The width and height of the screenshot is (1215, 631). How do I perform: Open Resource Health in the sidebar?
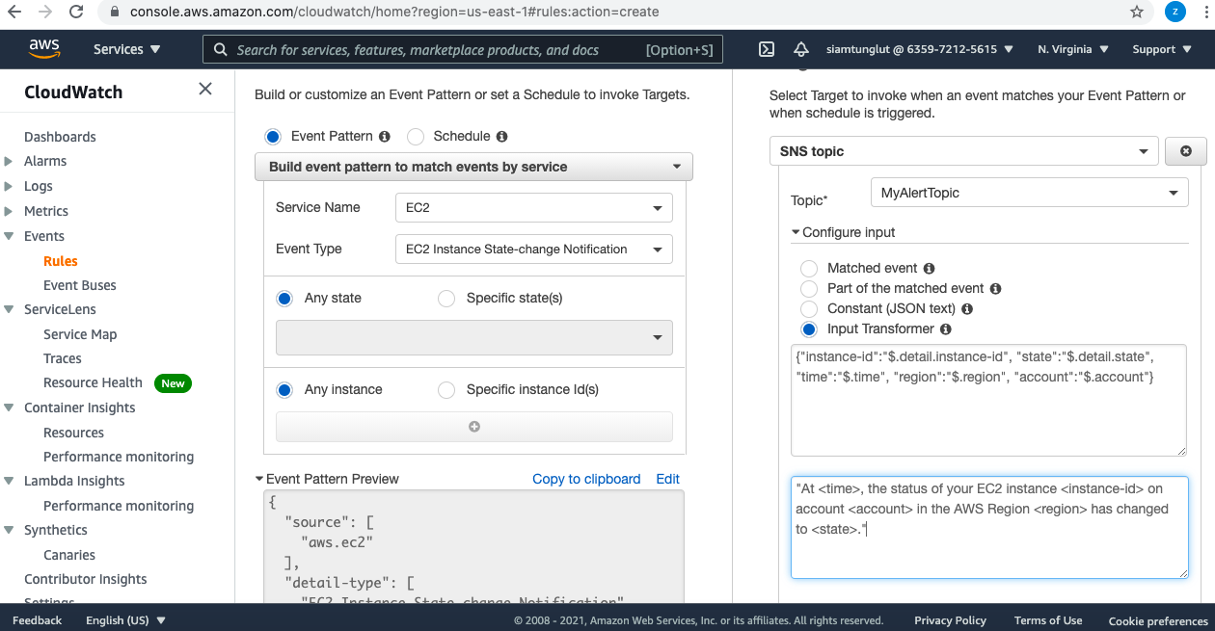(x=93, y=382)
